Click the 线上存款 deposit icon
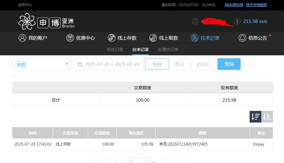This screenshot has width=284, height=163. (x=111, y=38)
